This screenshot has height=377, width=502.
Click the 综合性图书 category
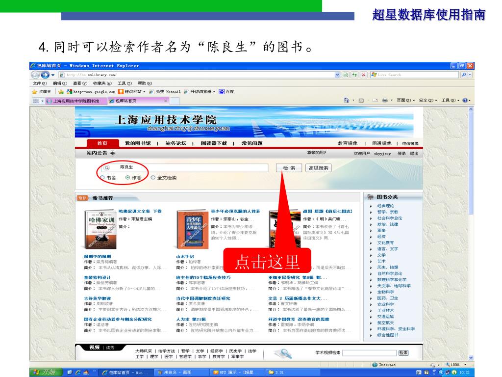coord(387,335)
